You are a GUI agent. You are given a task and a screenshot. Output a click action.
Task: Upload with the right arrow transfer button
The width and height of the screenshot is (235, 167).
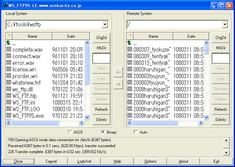(118, 84)
